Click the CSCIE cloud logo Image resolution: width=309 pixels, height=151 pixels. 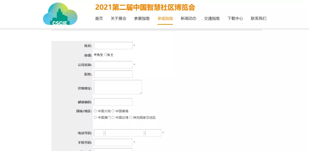pos(60,14)
